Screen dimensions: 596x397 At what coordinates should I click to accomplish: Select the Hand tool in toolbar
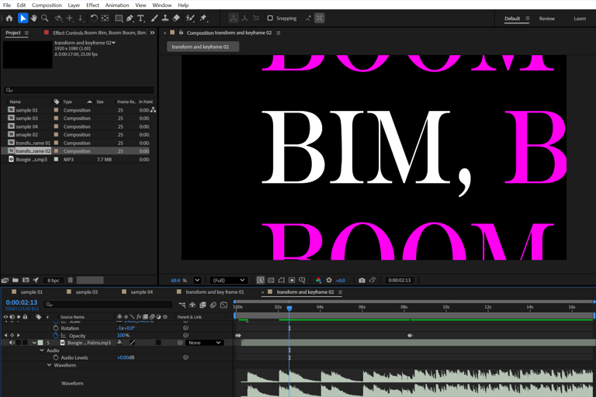click(34, 18)
